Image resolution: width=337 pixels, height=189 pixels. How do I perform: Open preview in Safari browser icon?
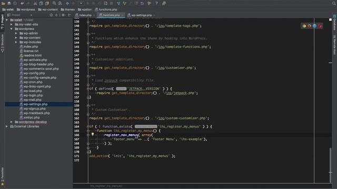coord(314,26)
